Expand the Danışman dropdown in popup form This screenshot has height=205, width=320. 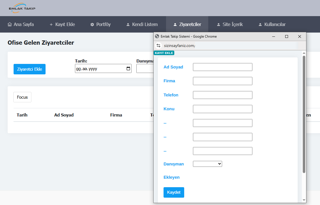pos(207,164)
